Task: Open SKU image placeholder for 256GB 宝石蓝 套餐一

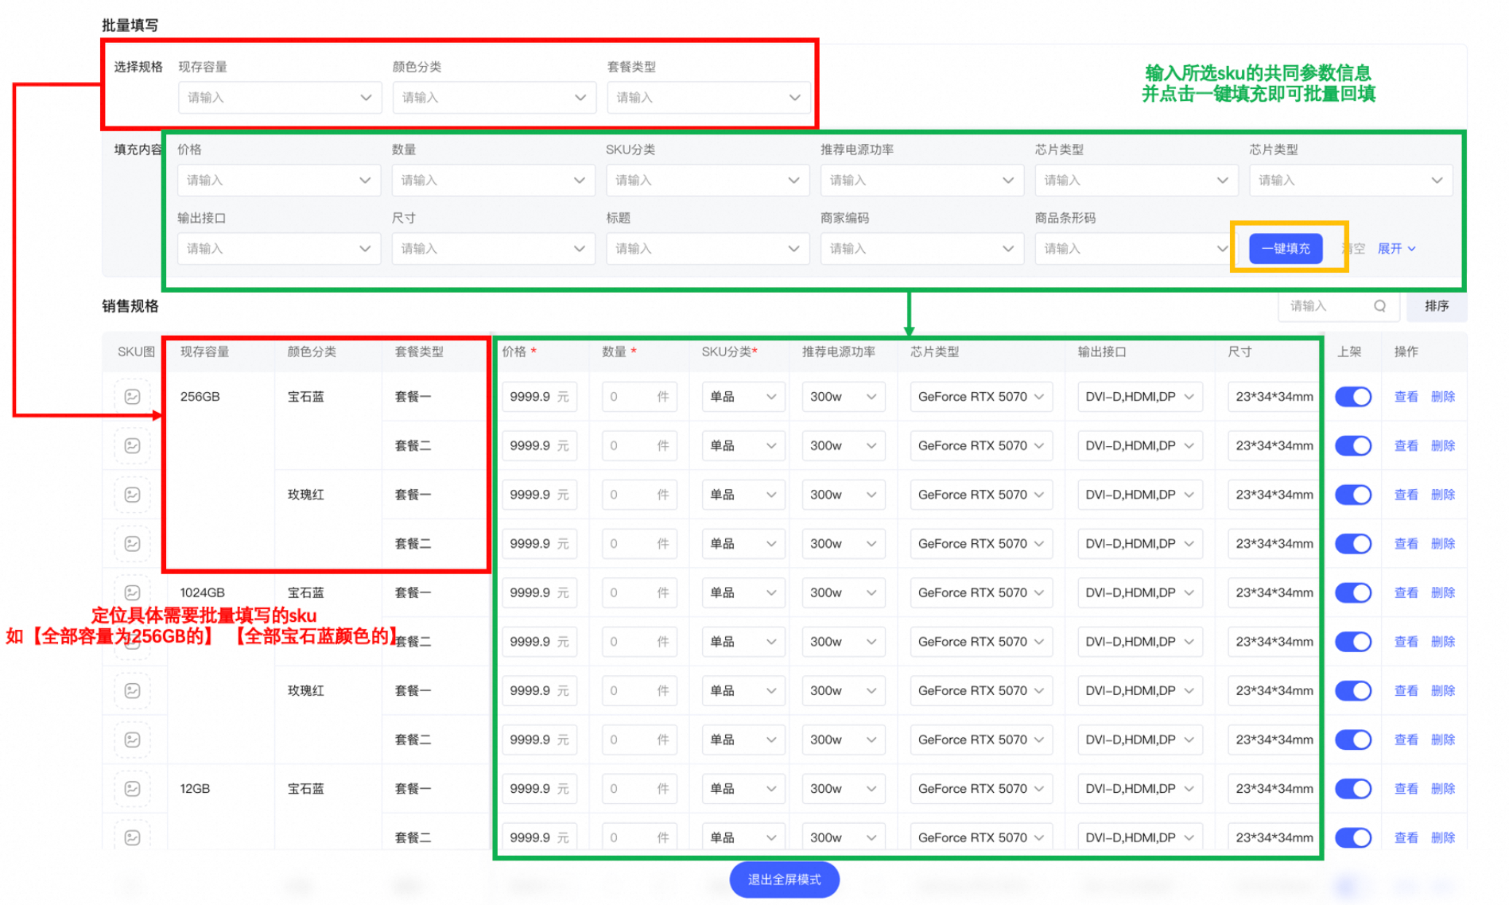Action: click(x=132, y=396)
